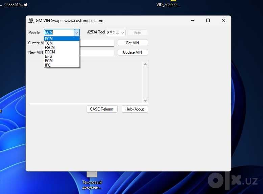The height and width of the screenshot is (194, 263).
Task: Click the selected ECM text in Module box
Action: click(49, 32)
